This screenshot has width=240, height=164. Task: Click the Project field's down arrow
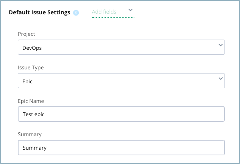[221, 45]
